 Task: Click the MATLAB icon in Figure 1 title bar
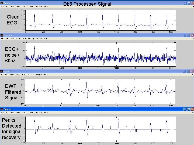coord(2,3)
